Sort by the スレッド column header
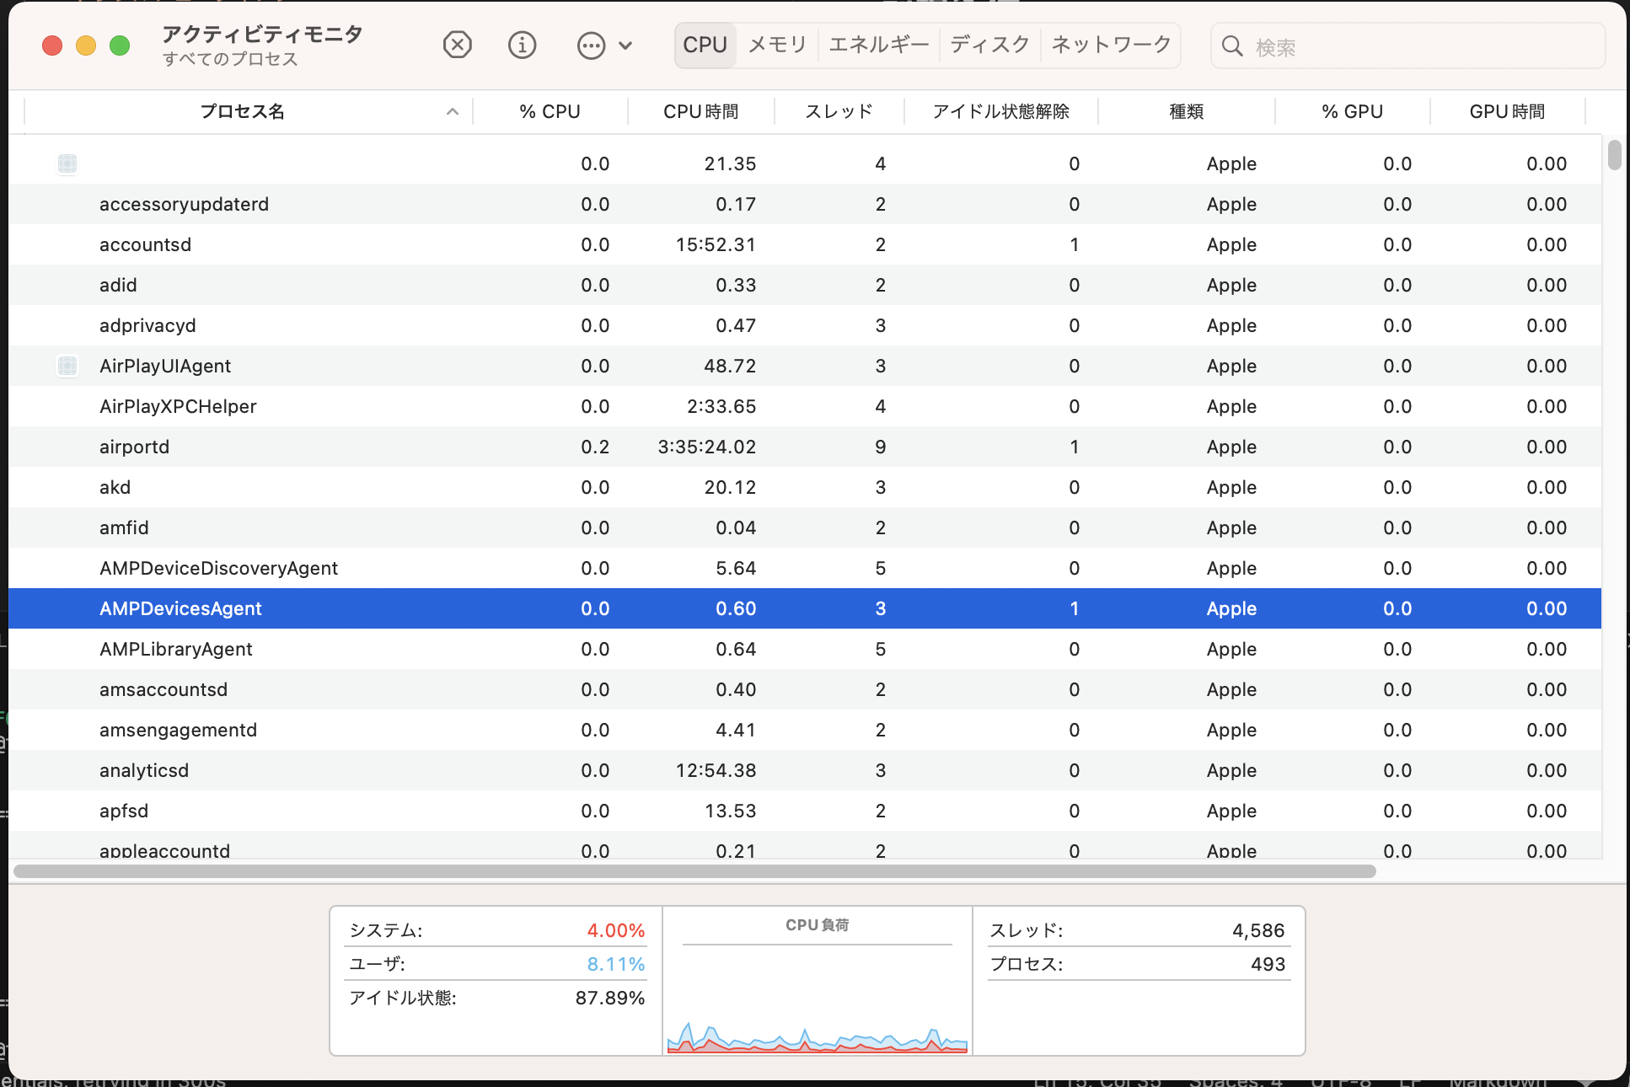The image size is (1630, 1087). click(839, 111)
